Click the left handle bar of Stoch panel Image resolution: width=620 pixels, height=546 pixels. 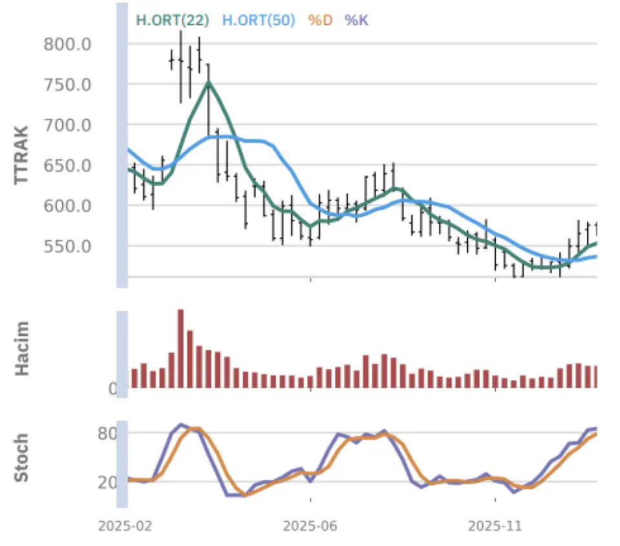pyautogui.click(x=121, y=458)
